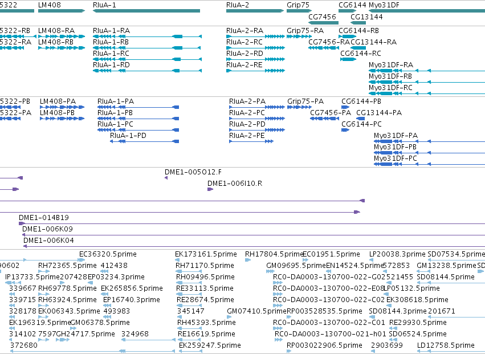Click the CG7456-PA coding sequence label
485x354 pixels.
click(331, 113)
